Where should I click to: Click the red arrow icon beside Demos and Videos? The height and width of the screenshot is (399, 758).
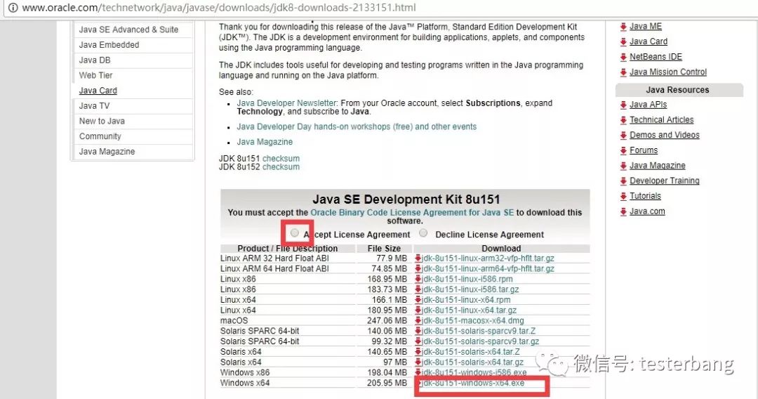623,136
